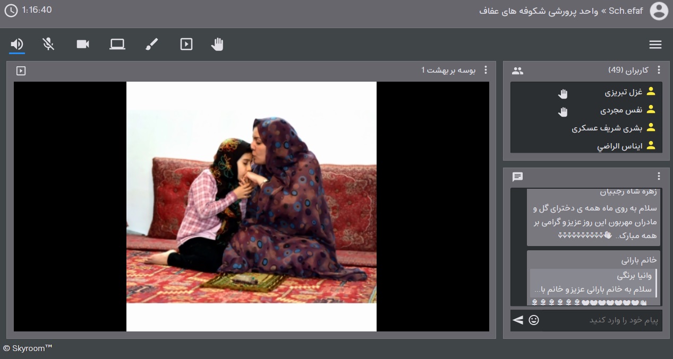Click the media player toolbar icon
The height and width of the screenshot is (359, 673).
186,45
